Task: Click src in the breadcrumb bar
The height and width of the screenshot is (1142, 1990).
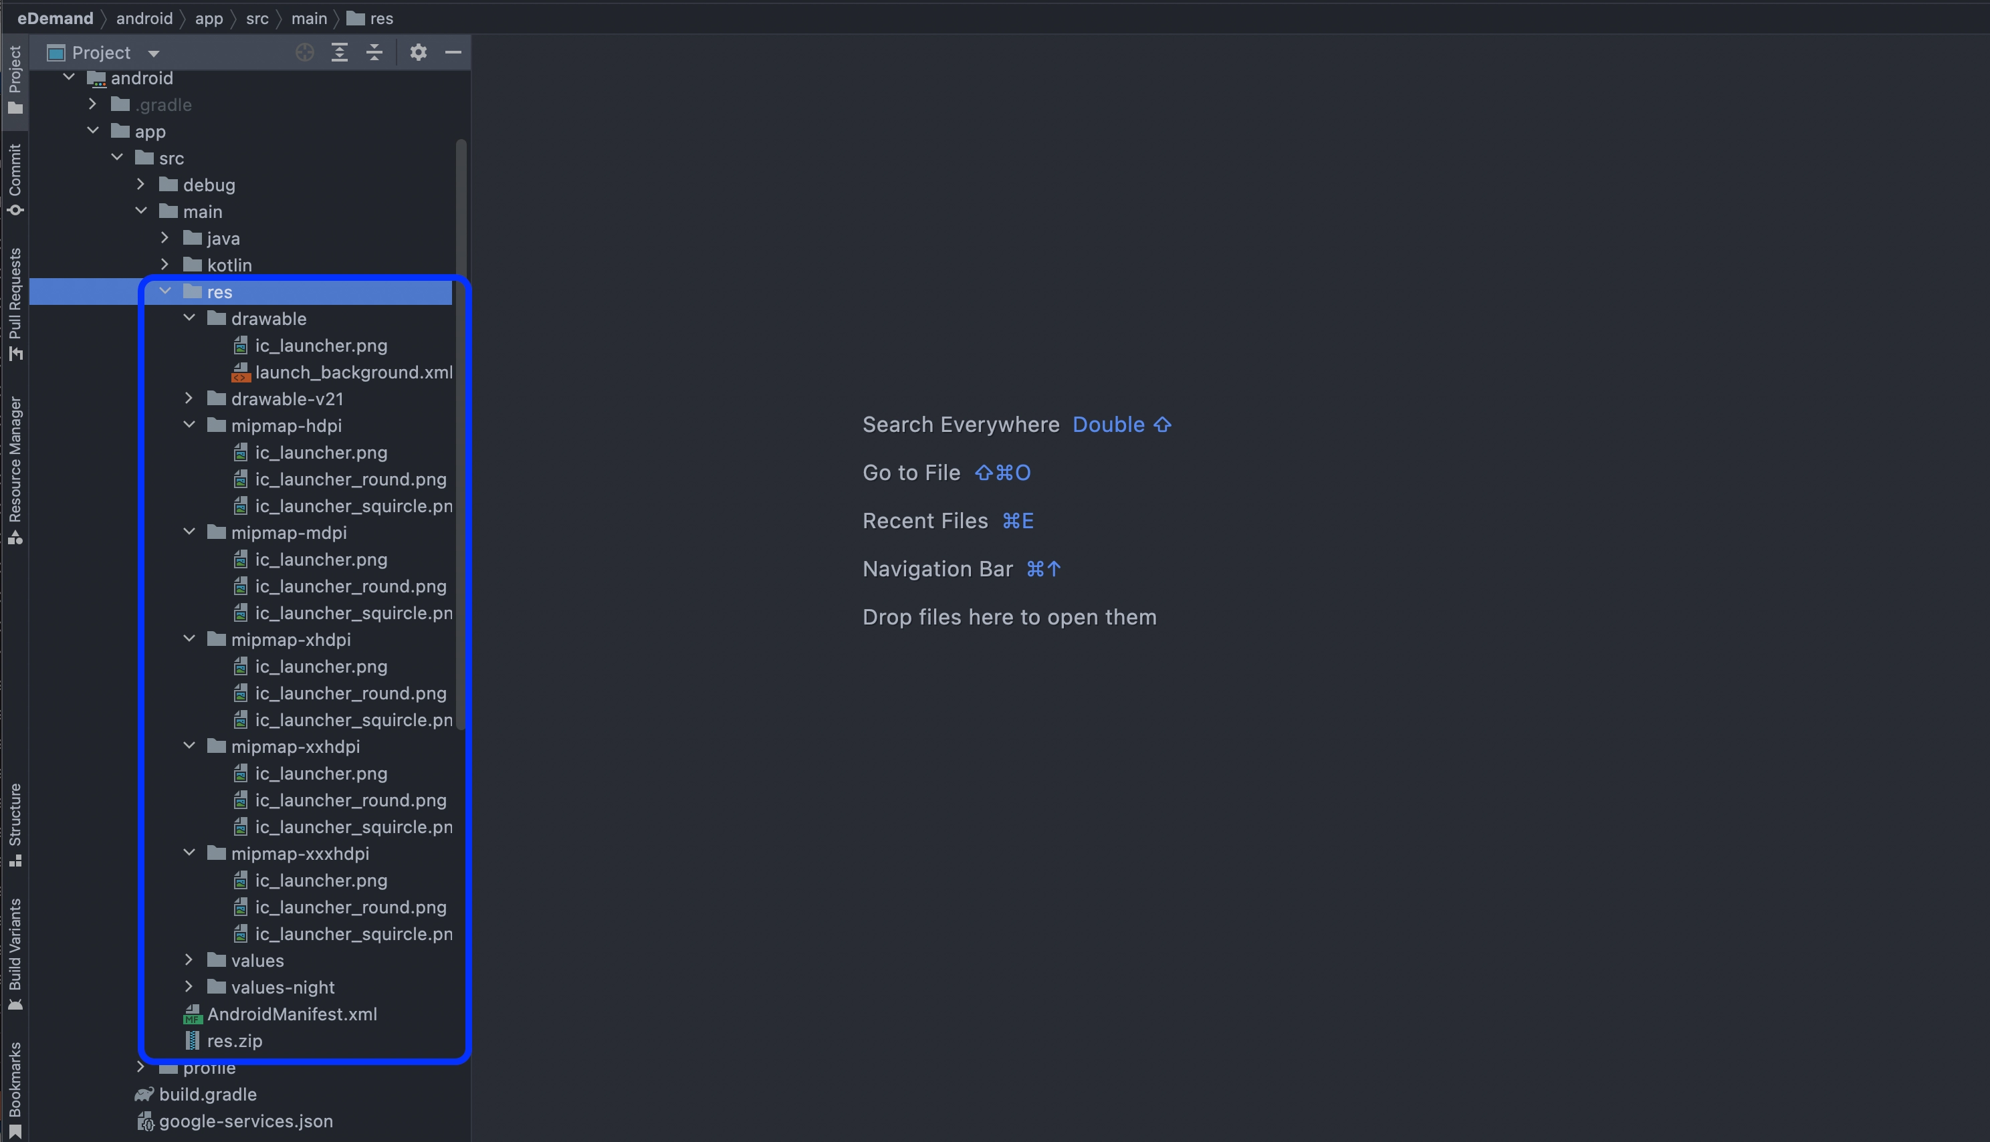Action: coord(257,18)
